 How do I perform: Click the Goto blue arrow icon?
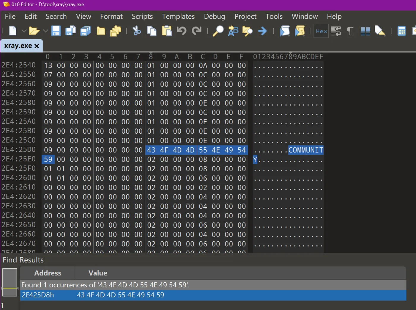[x=262, y=31]
